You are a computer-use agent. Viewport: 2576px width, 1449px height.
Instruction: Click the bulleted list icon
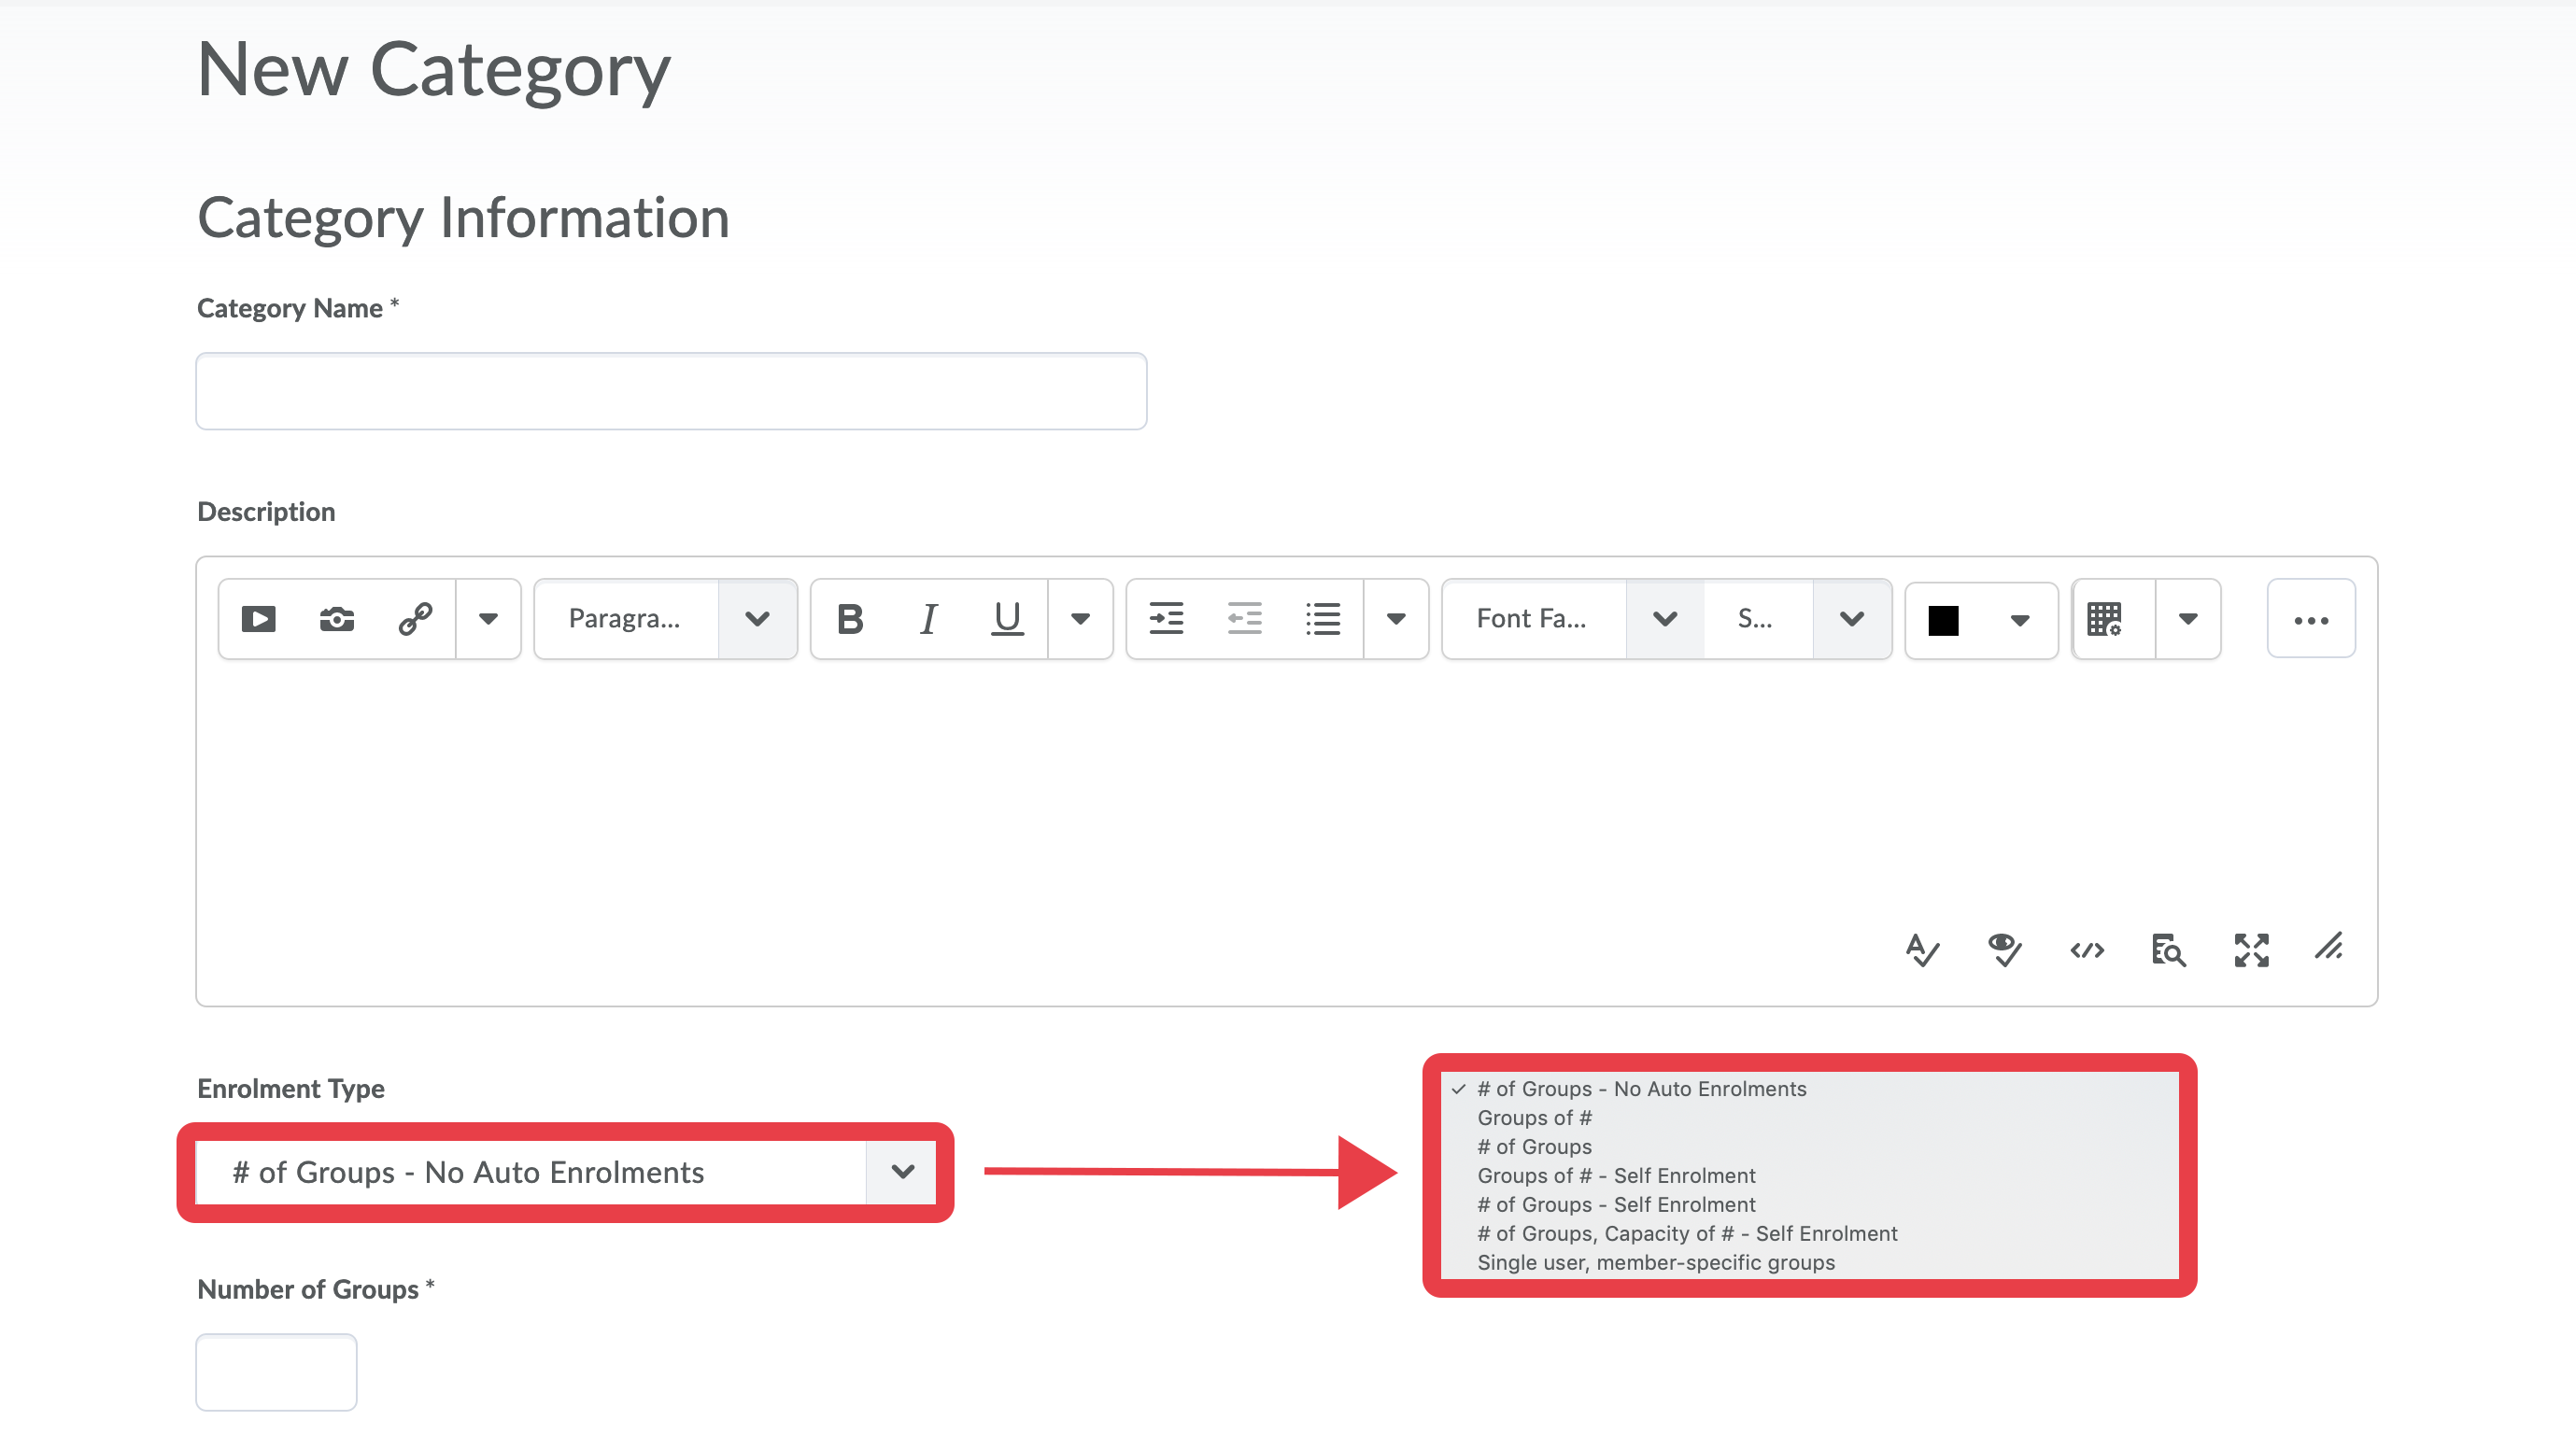point(1322,619)
